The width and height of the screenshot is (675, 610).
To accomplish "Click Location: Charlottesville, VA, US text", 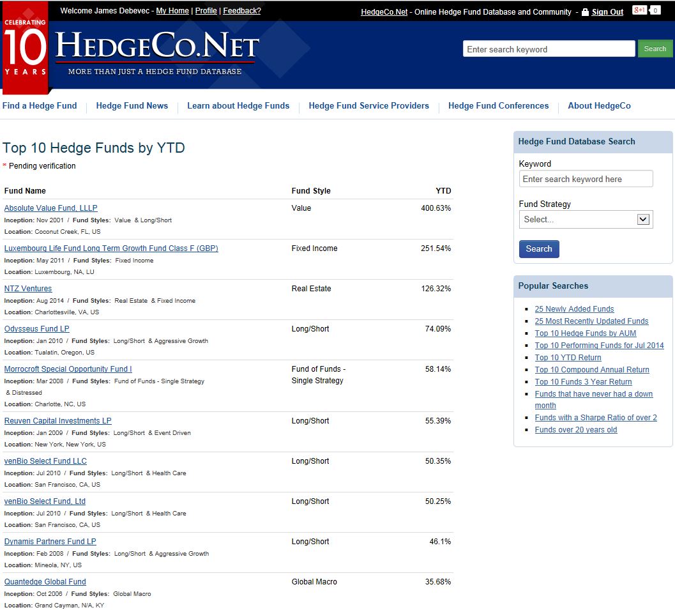I will click(x=52, y=312).
